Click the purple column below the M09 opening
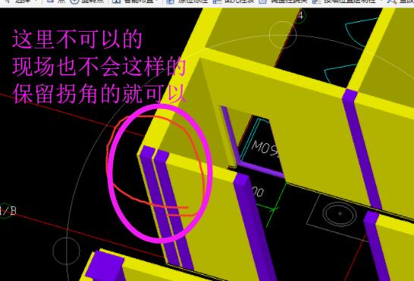Image resolution: width=414 pixels, height=281 pixels. pos(255,227)
